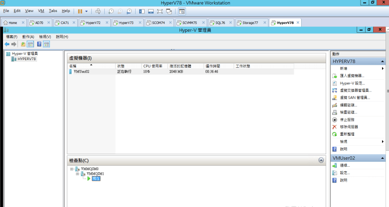The image size is (389, 207).
Task: Collapse the VMMQSM0 checkpoint tree node
Action: (72, 169)
